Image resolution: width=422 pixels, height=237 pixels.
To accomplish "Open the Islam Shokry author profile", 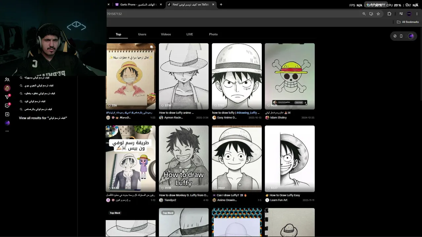I will [x=276, y=118].
